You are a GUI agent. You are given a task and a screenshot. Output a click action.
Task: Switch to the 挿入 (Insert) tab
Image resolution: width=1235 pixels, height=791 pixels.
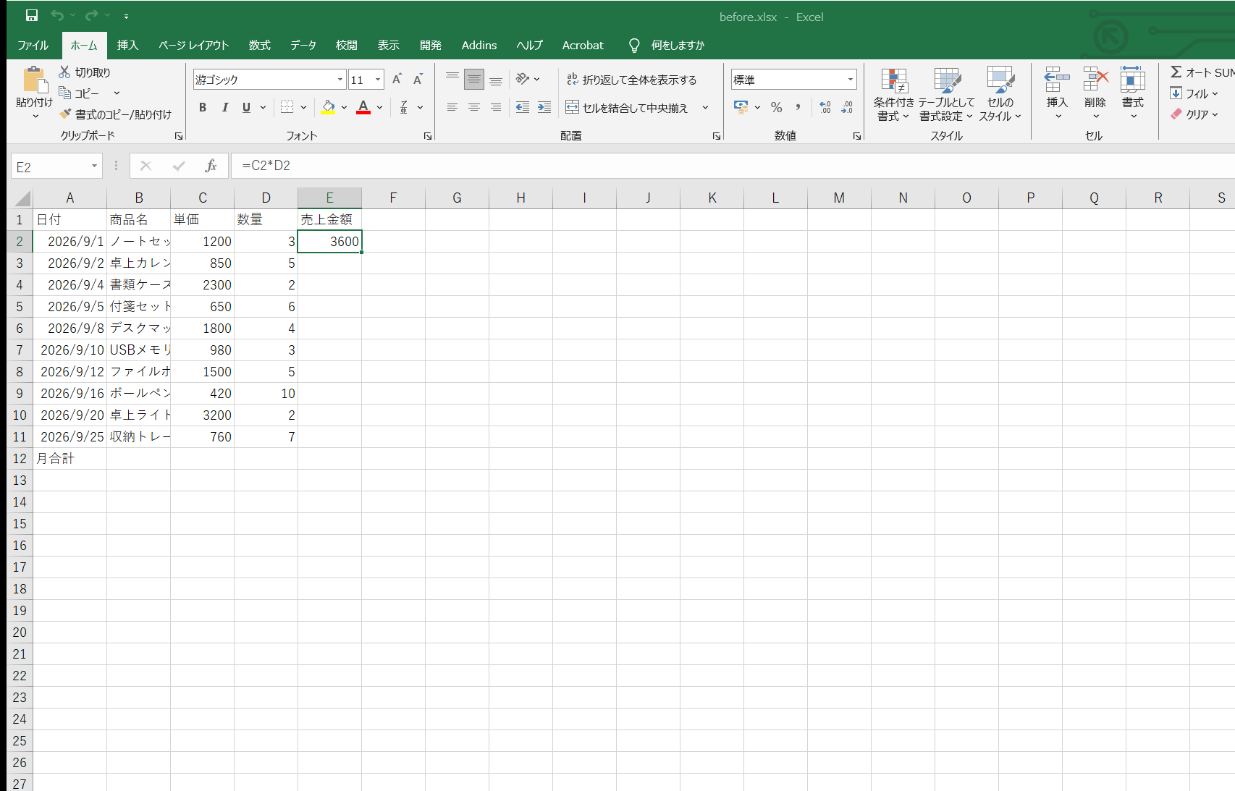(127, 45)
